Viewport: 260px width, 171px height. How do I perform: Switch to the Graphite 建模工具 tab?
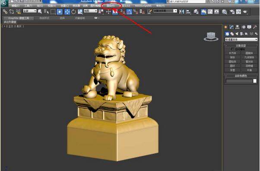[19, 18]
